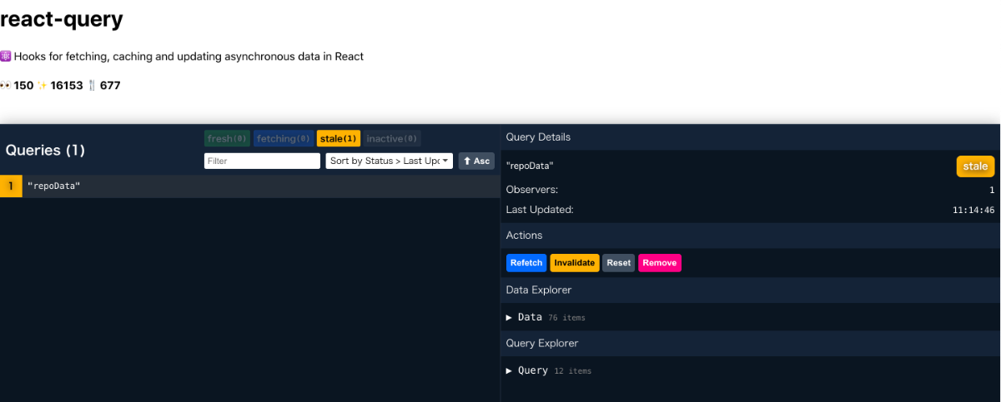
Task: Click the atom emoji before Hooks description
Action: coord(6,57)
